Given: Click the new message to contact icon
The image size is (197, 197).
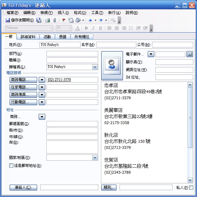Looking at the screenshot, I should coord(71,20).
